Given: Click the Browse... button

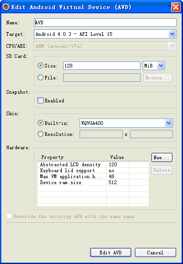Looking at the screenshot, I should coord(158,78).
